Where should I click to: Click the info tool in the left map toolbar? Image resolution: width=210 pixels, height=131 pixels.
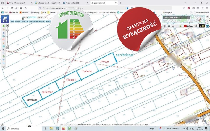tap(4, 26)
